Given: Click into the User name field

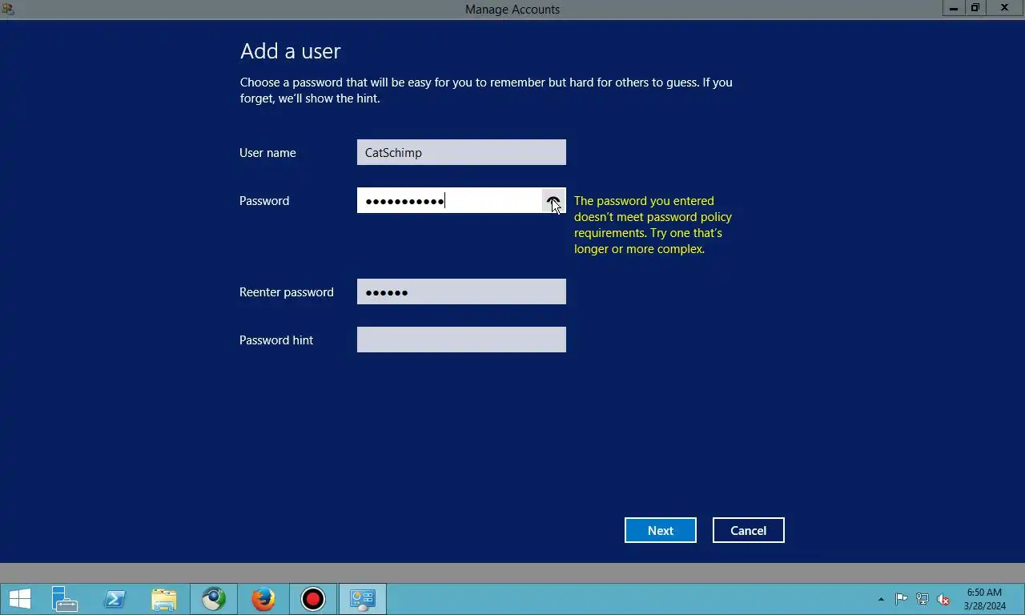Looking at the screenshot, I should point(461,152).
